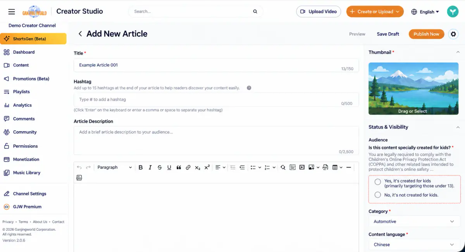The height and width of the screenshot is (252, 465).
Task: Open Content in sidebar
Action: point(21,65)
